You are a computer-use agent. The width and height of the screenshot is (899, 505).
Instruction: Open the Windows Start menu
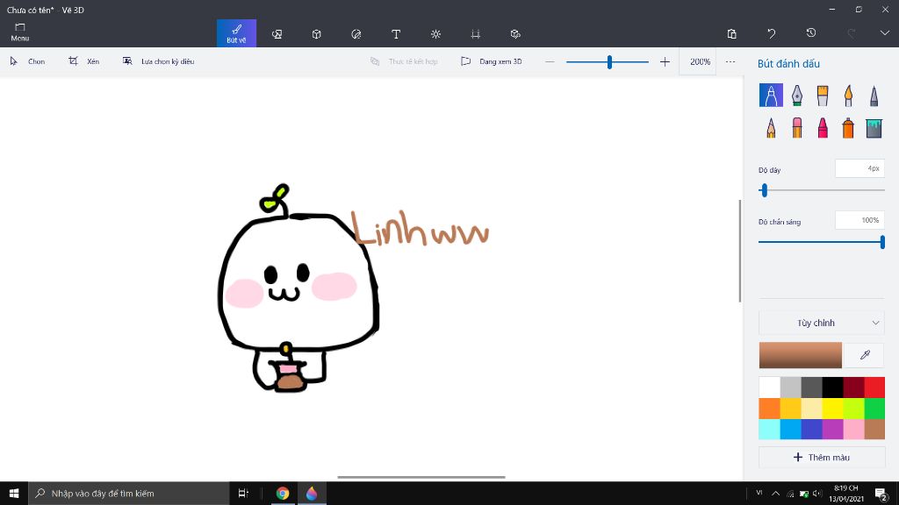[14, 493]
